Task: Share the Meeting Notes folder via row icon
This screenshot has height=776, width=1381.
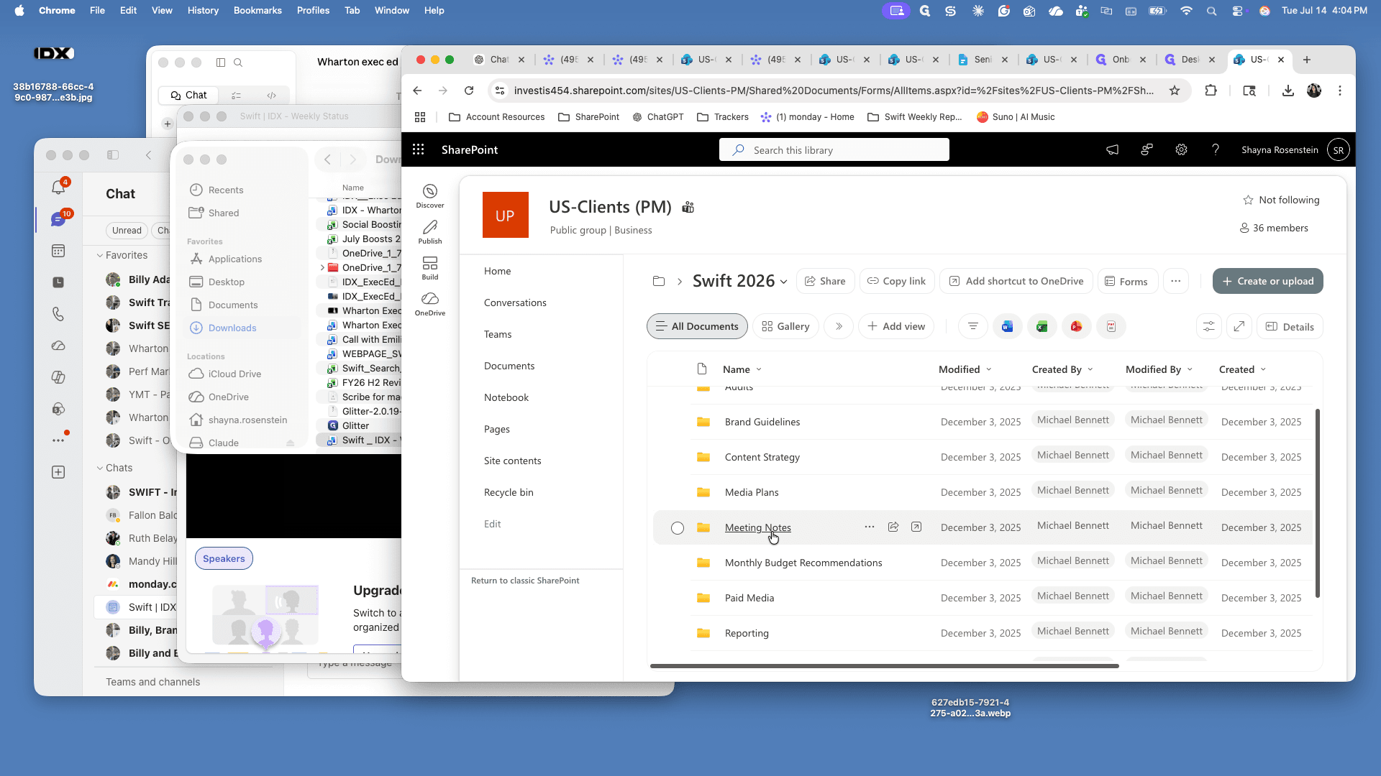Action: coord(893,527)
